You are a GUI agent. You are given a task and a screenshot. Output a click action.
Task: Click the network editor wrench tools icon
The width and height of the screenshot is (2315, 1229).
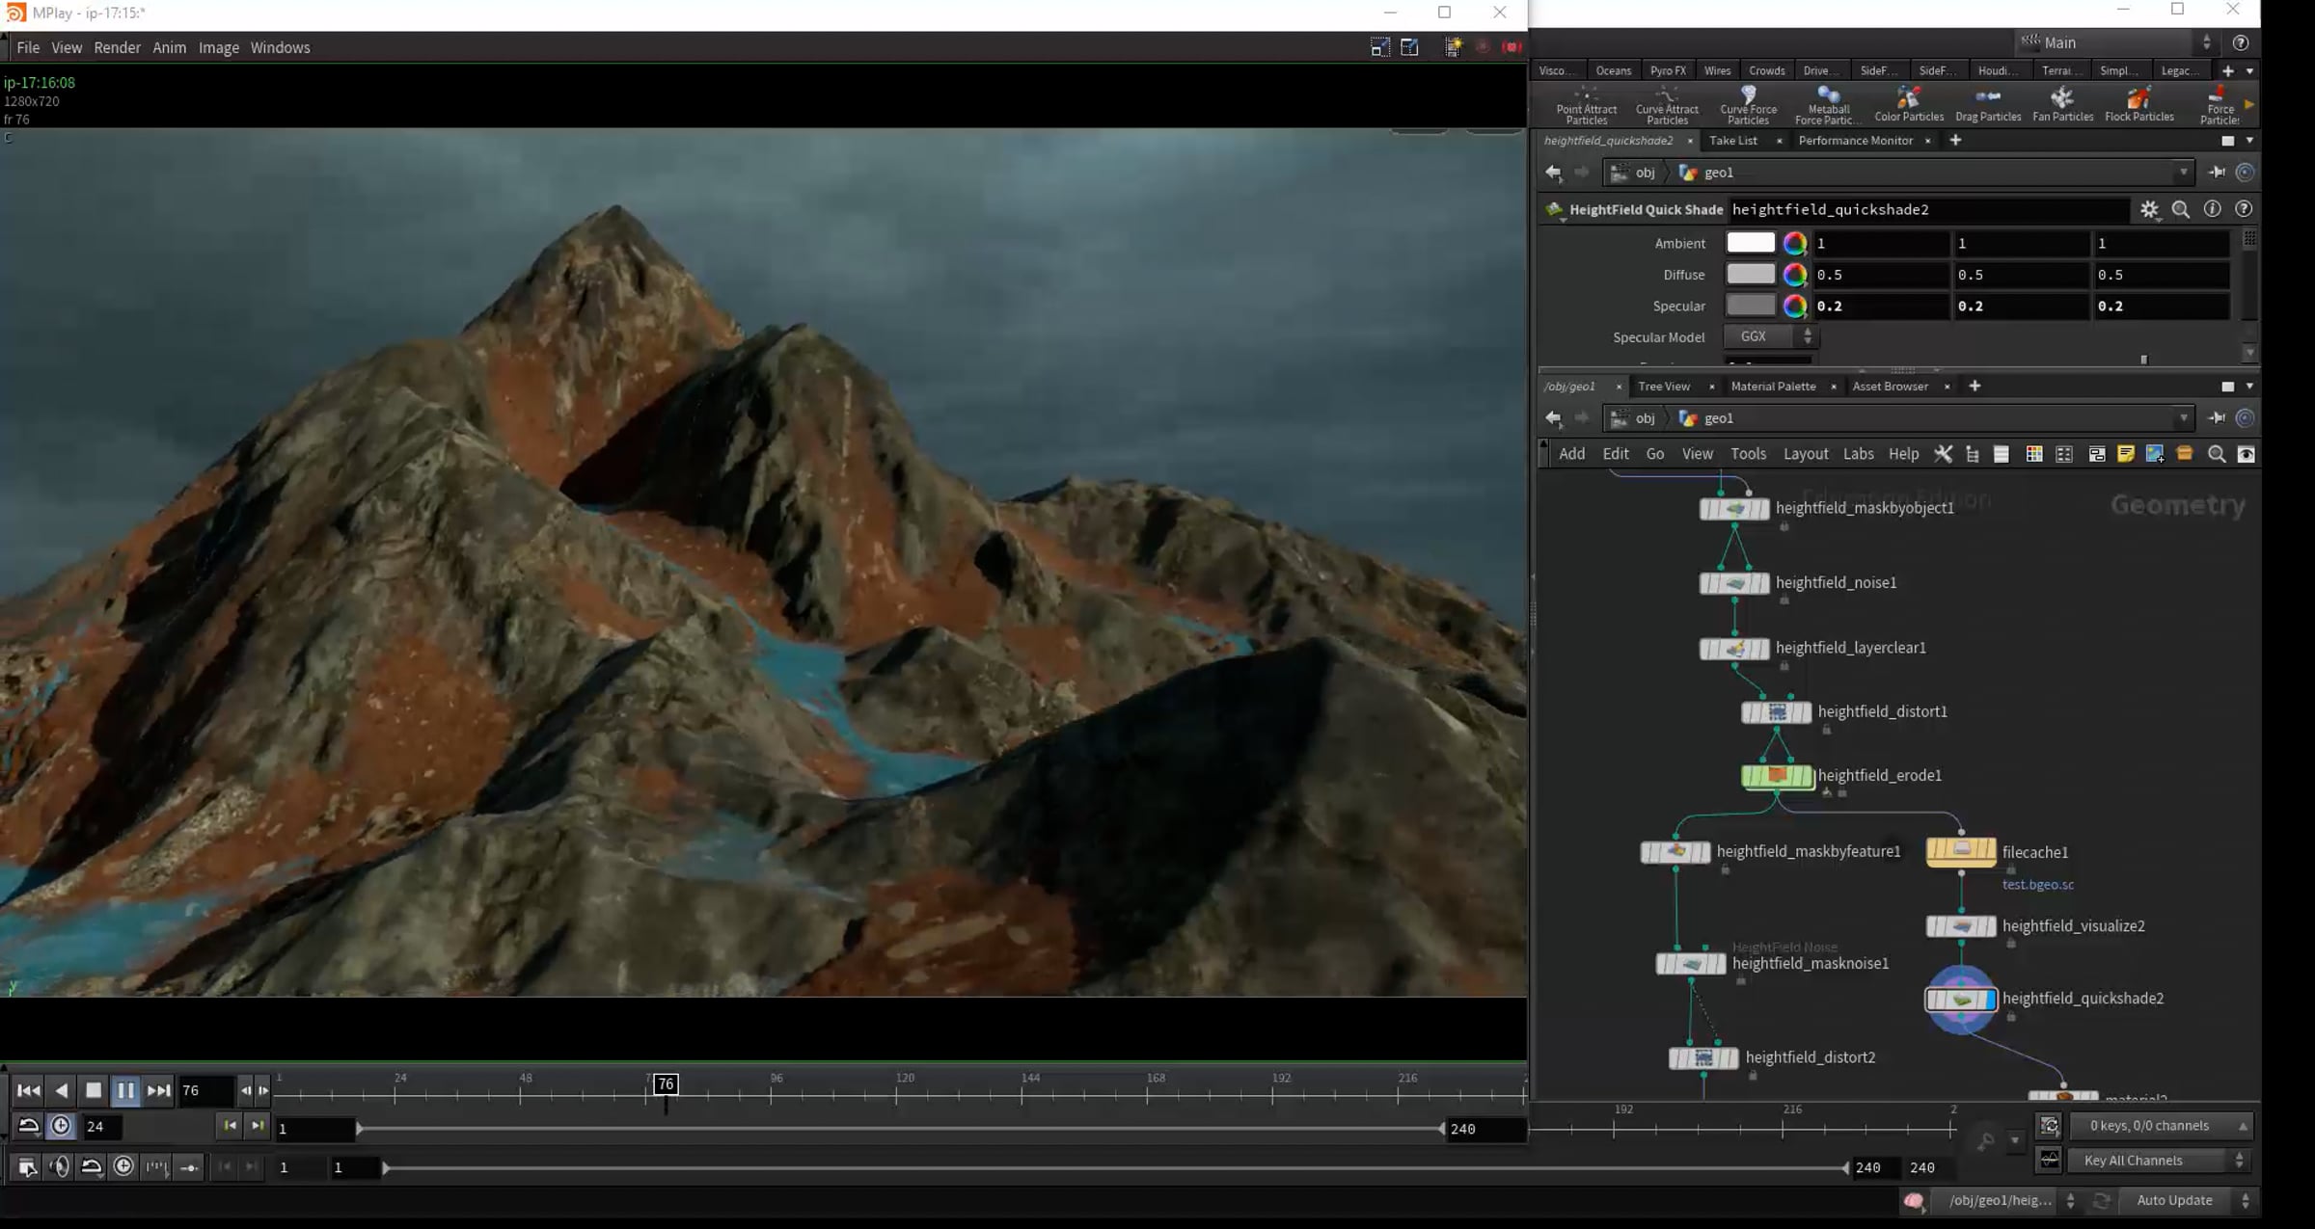(1943, 454)
